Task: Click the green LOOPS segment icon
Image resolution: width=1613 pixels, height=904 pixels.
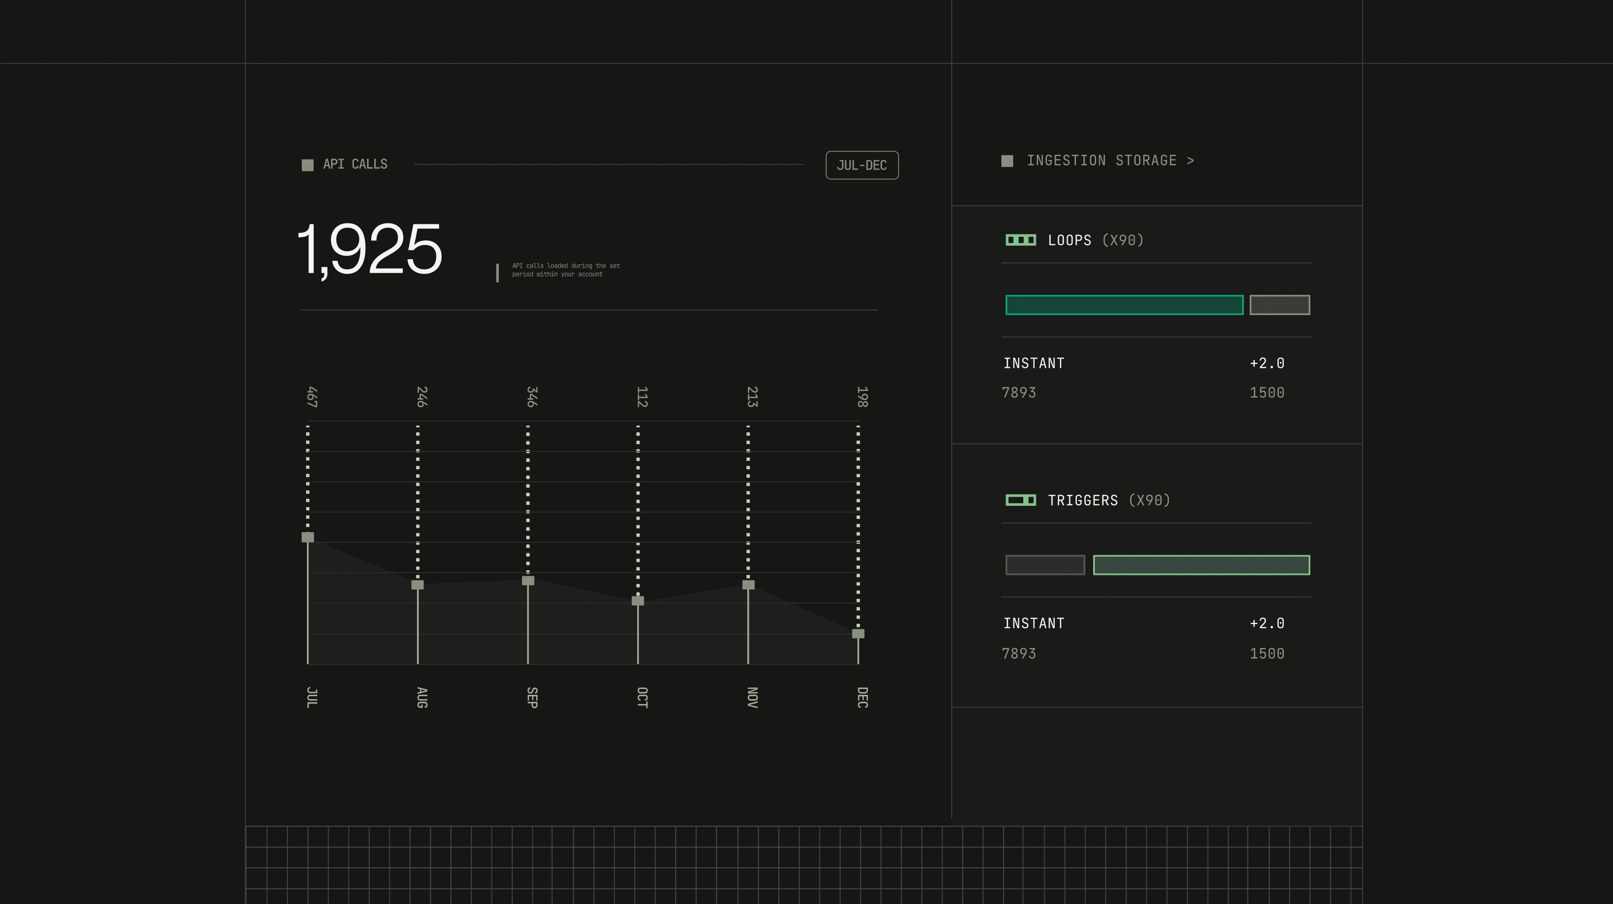Action: point(1021,240)
